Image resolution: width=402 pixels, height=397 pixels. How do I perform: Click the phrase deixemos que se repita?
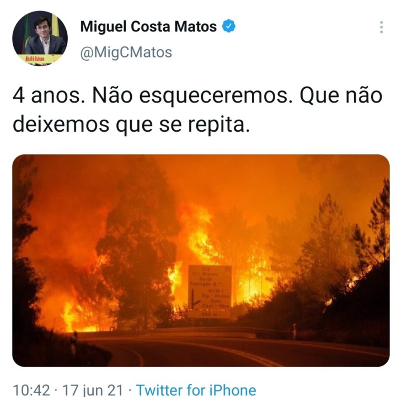click(131, 125)
